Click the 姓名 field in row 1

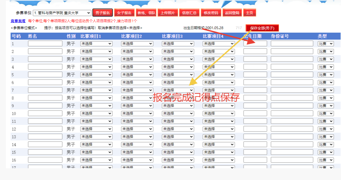pyautogui.click(x=45, y=44)
